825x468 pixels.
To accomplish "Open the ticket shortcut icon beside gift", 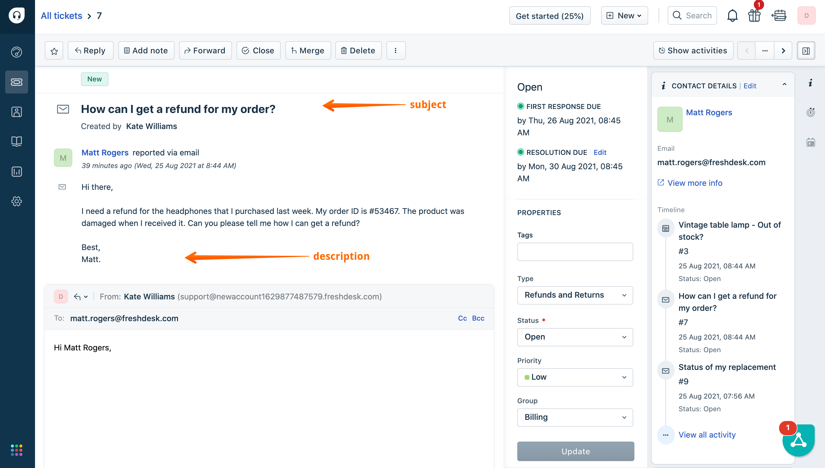I will [x=779, y=15].
